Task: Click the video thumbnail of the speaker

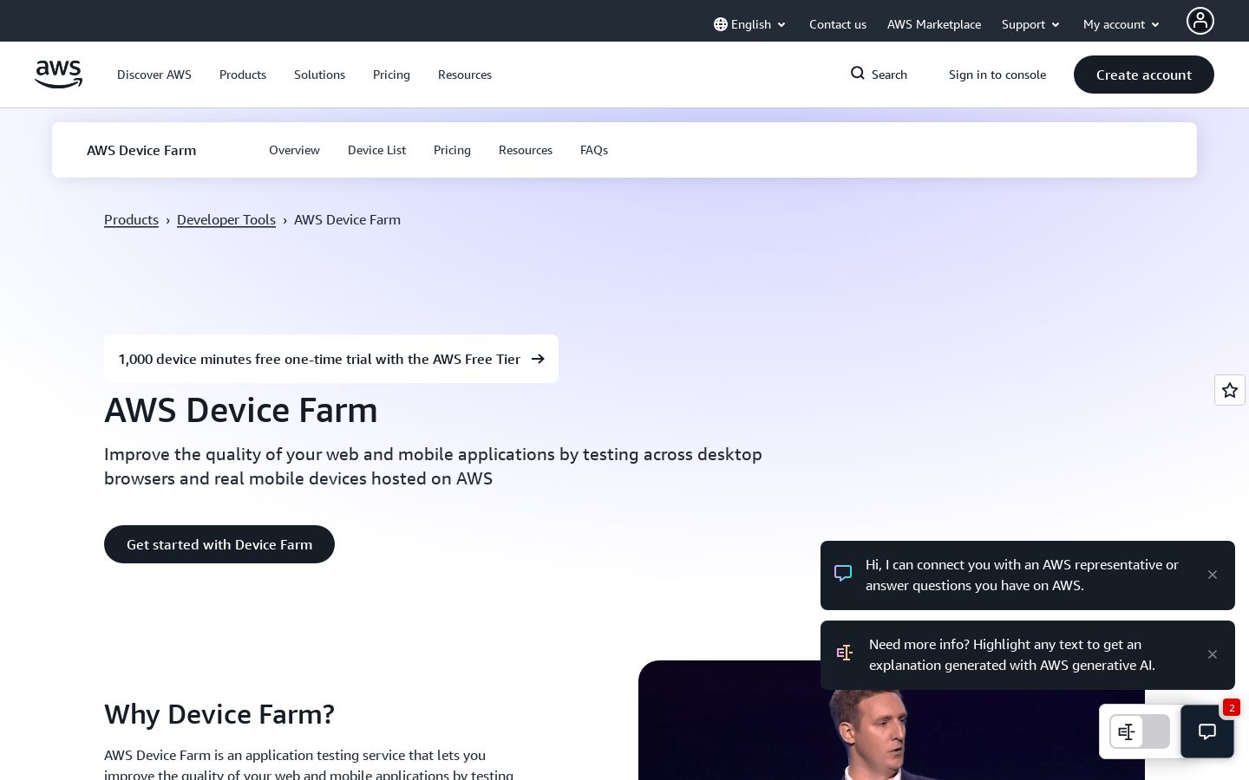Action: tap(892, 720)
